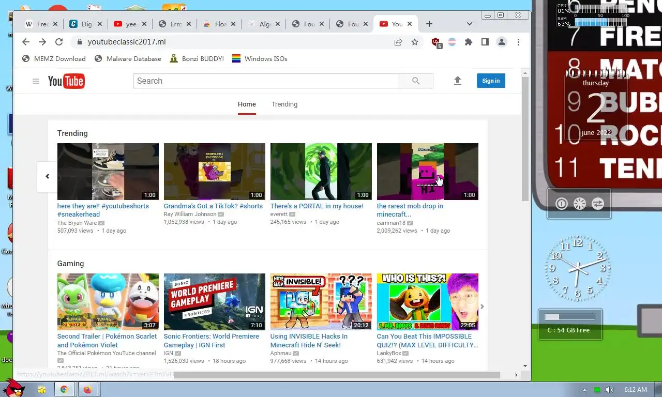The height and width of the screenshot is (397, 662).
Task: Open 'Using INVISIBLE Hacks In Minecraft' title
Action: click(309, 341)
